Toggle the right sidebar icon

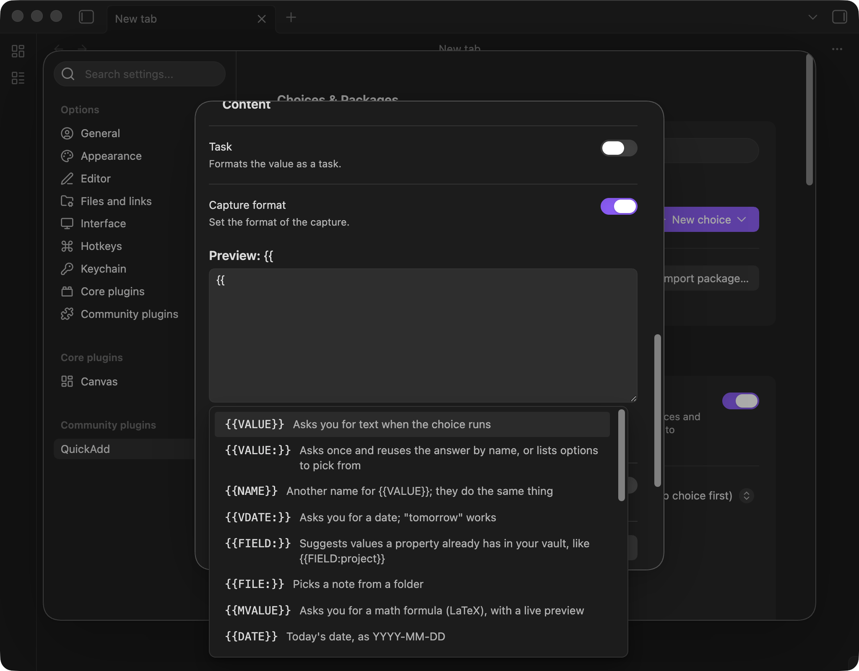(x=839, y=17)
